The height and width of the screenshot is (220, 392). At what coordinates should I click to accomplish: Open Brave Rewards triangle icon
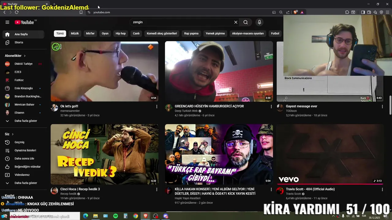[x=302, y=12]
